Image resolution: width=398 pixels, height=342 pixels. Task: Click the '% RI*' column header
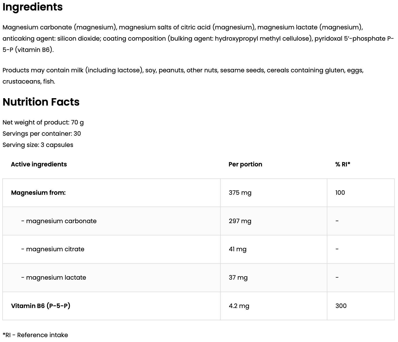point(343,164)
